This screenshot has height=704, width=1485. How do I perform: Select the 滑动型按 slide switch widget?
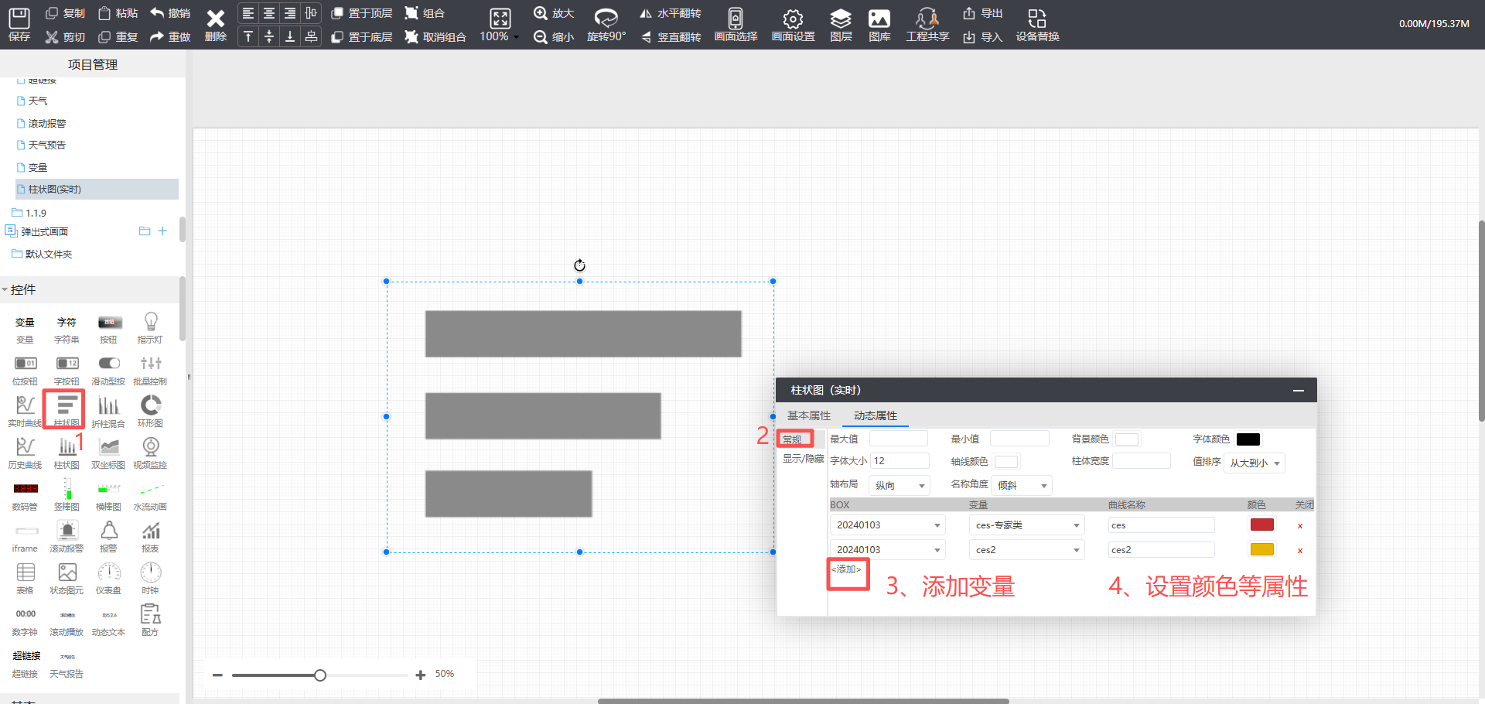tap(108, 368)
